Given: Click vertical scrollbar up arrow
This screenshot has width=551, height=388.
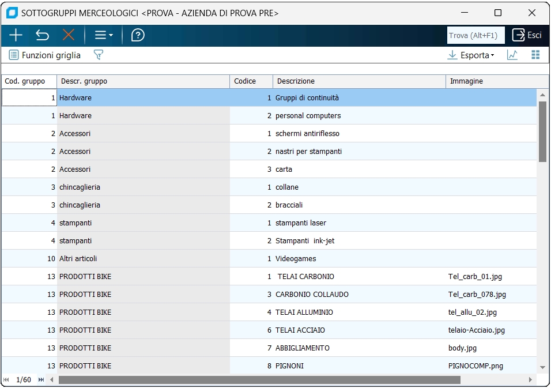Looking at the screenshot, I should [542, 95].
